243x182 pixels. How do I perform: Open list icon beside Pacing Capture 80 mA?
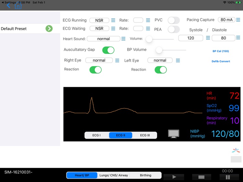coord(238,20)
